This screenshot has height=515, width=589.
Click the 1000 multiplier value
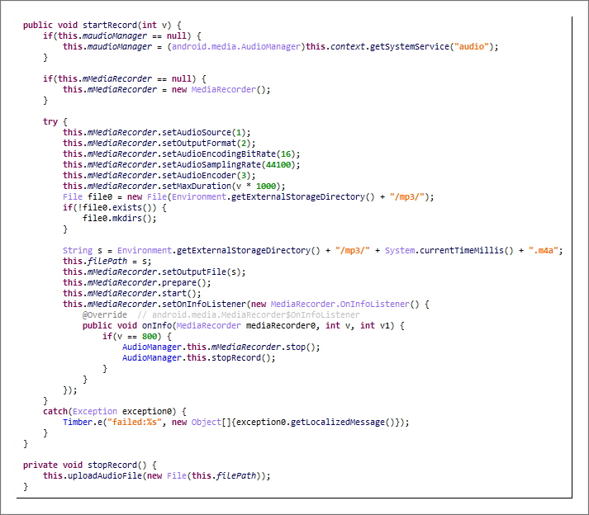click(266, 187)
